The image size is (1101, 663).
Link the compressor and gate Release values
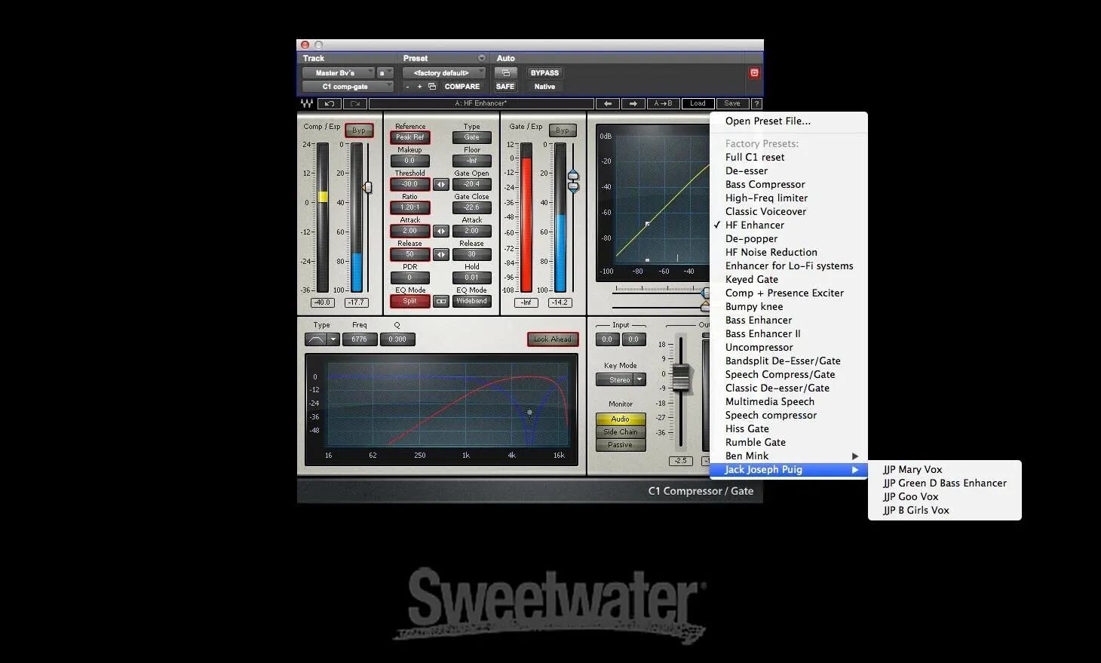441,254
